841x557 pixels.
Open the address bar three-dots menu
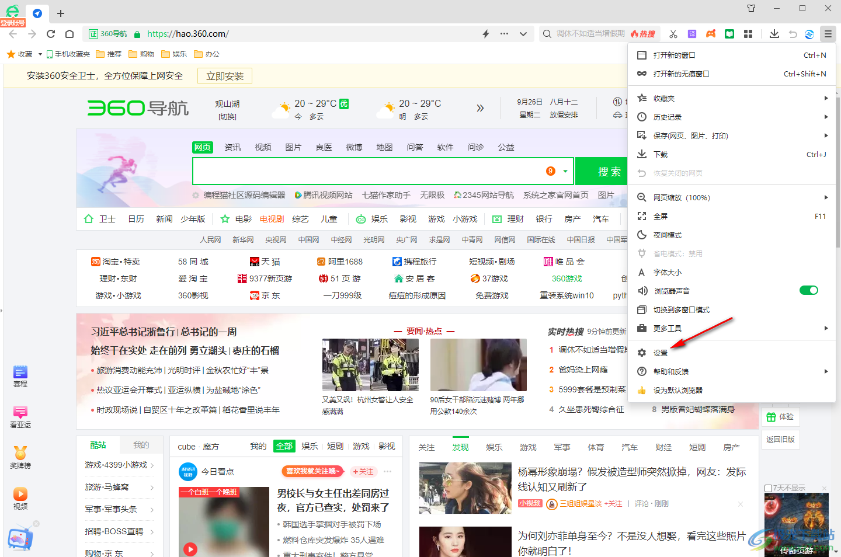(x=504, y=34)
